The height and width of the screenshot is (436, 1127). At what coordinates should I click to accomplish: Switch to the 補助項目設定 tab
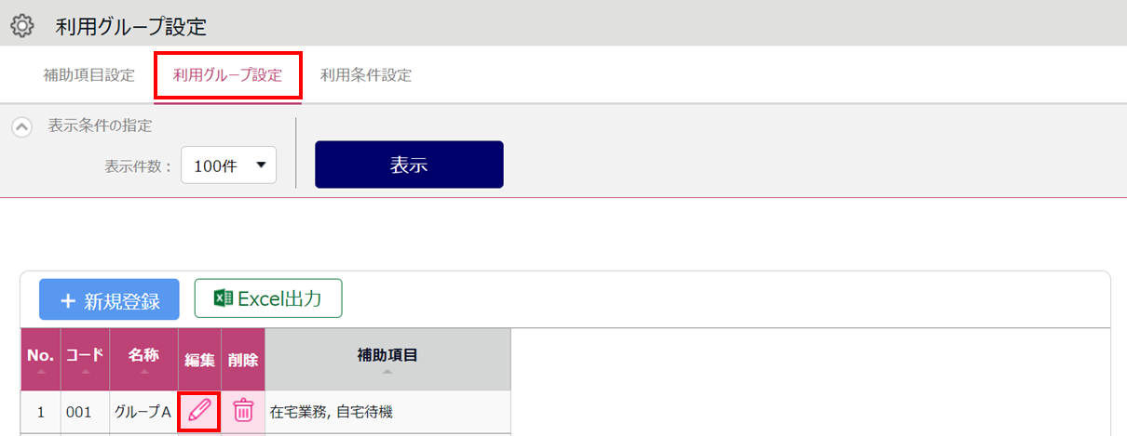click(89, 75)
